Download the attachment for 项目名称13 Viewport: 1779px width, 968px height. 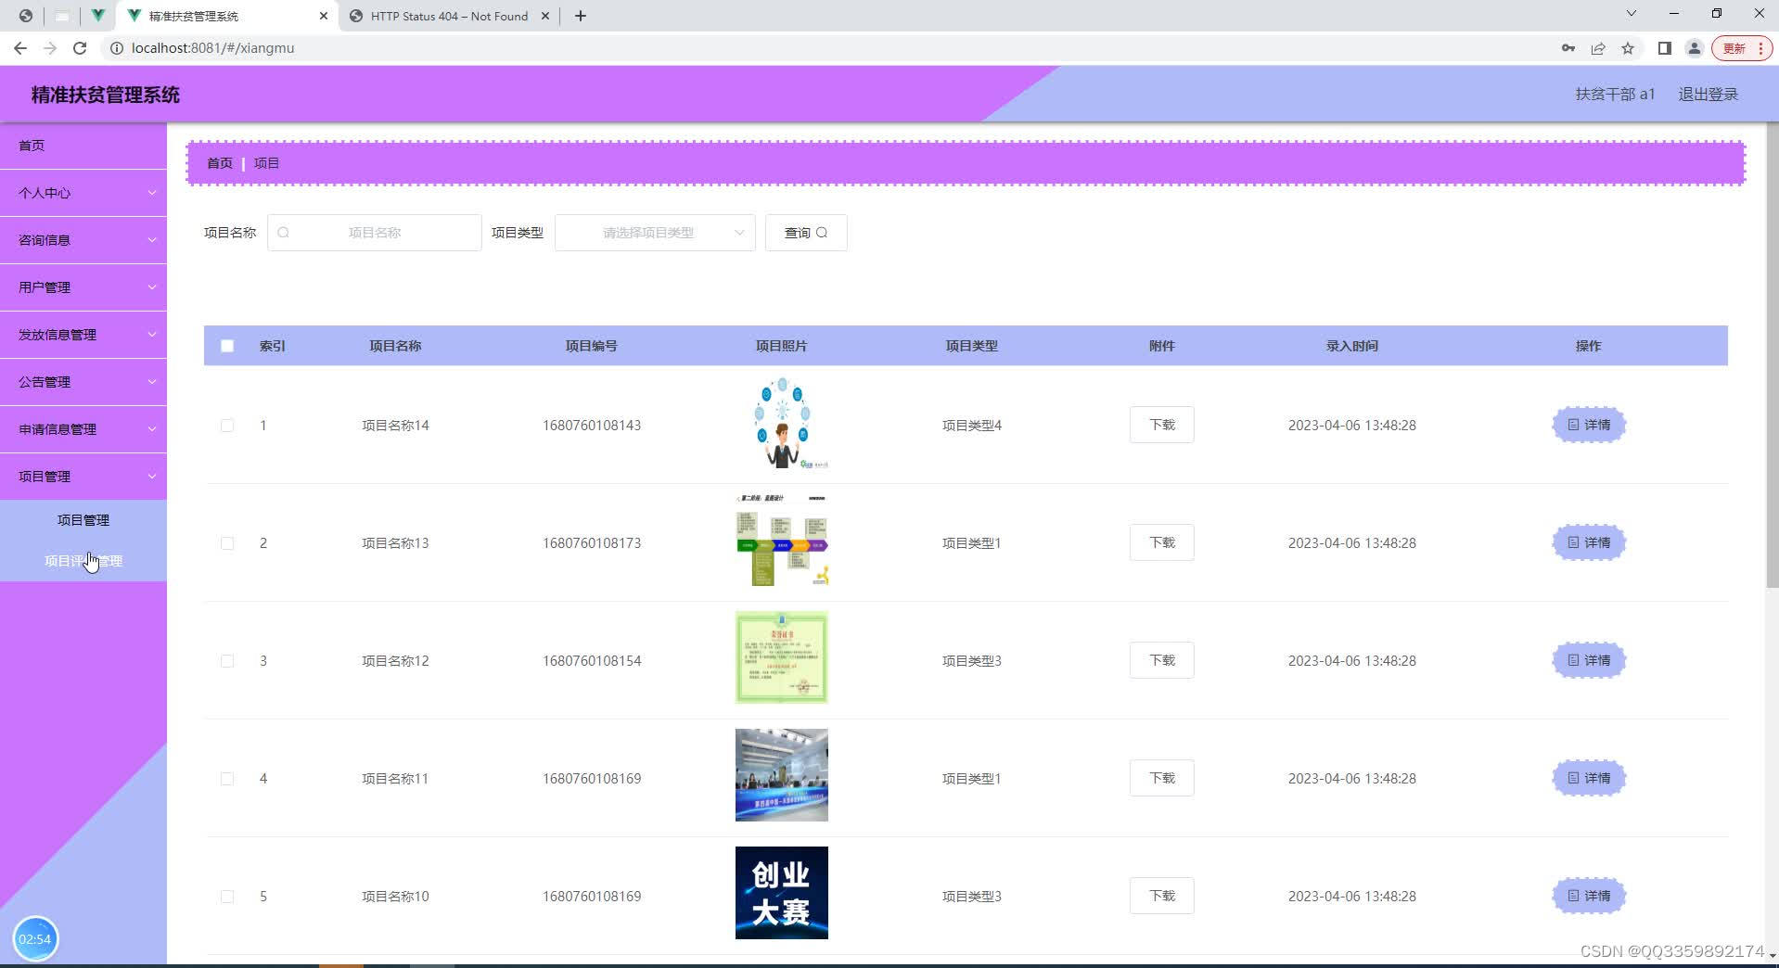pyautogui.click(x=1161, y=542)
